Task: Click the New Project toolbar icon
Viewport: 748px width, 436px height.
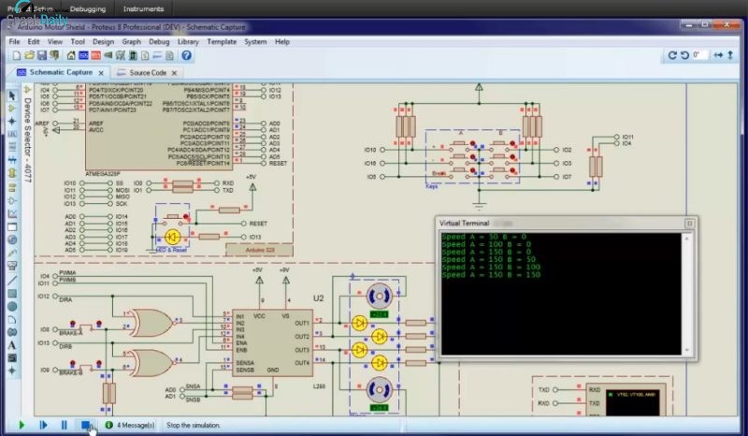Action: (x=14, y=56)
